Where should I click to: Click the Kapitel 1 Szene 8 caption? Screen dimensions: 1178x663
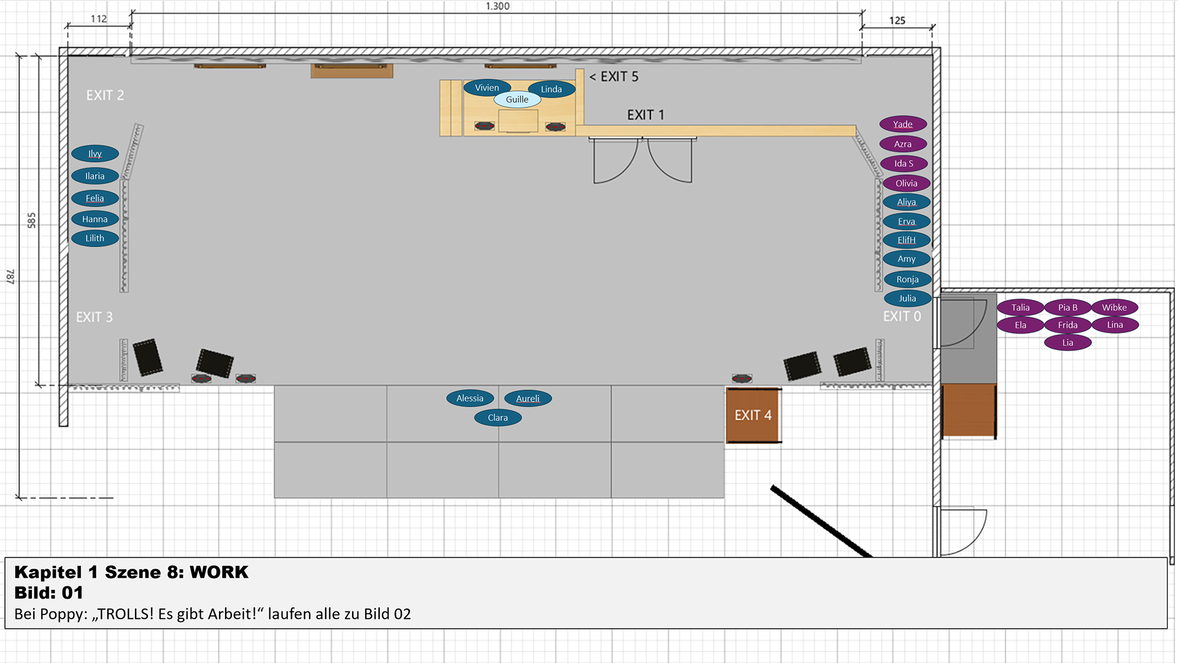click(x=131, y=572)
